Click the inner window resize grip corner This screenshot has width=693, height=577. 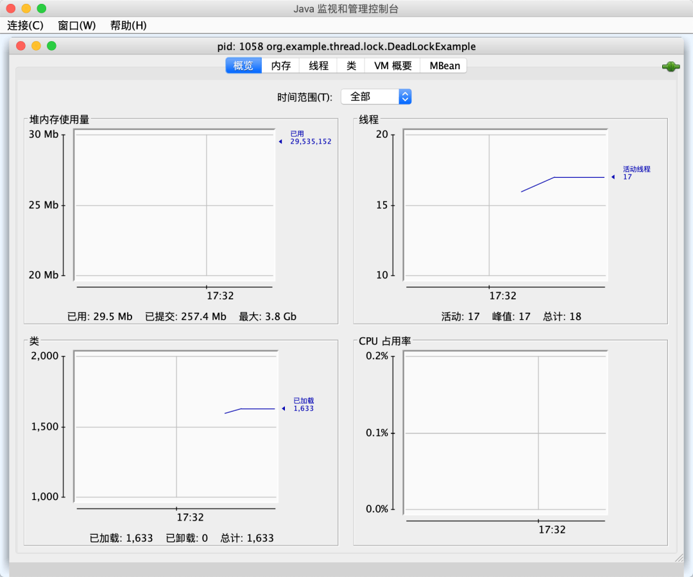[x=680, y=558]
